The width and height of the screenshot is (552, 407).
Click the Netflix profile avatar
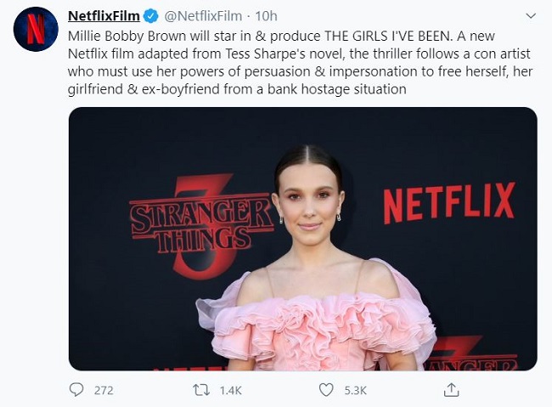(x=35, y=29)
